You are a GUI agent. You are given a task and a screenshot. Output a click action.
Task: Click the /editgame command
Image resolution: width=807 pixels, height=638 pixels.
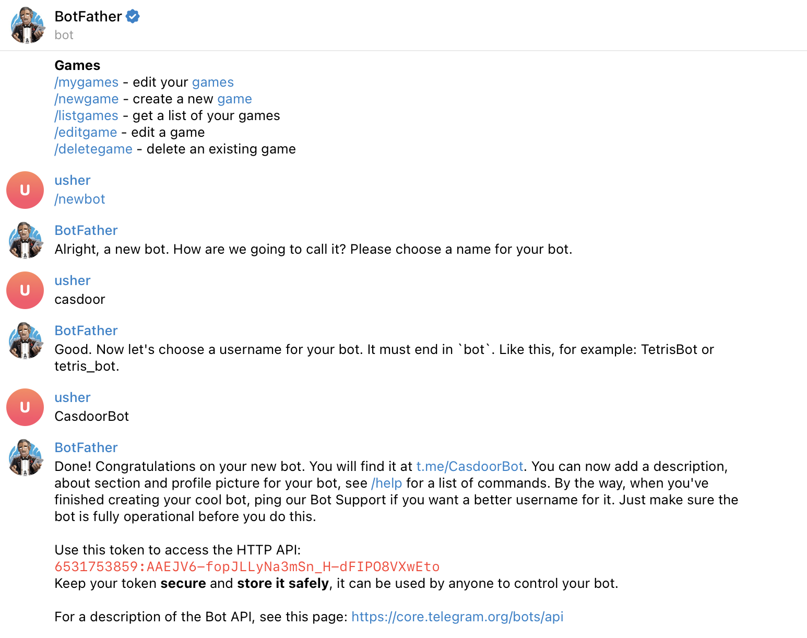pos(85,132)
